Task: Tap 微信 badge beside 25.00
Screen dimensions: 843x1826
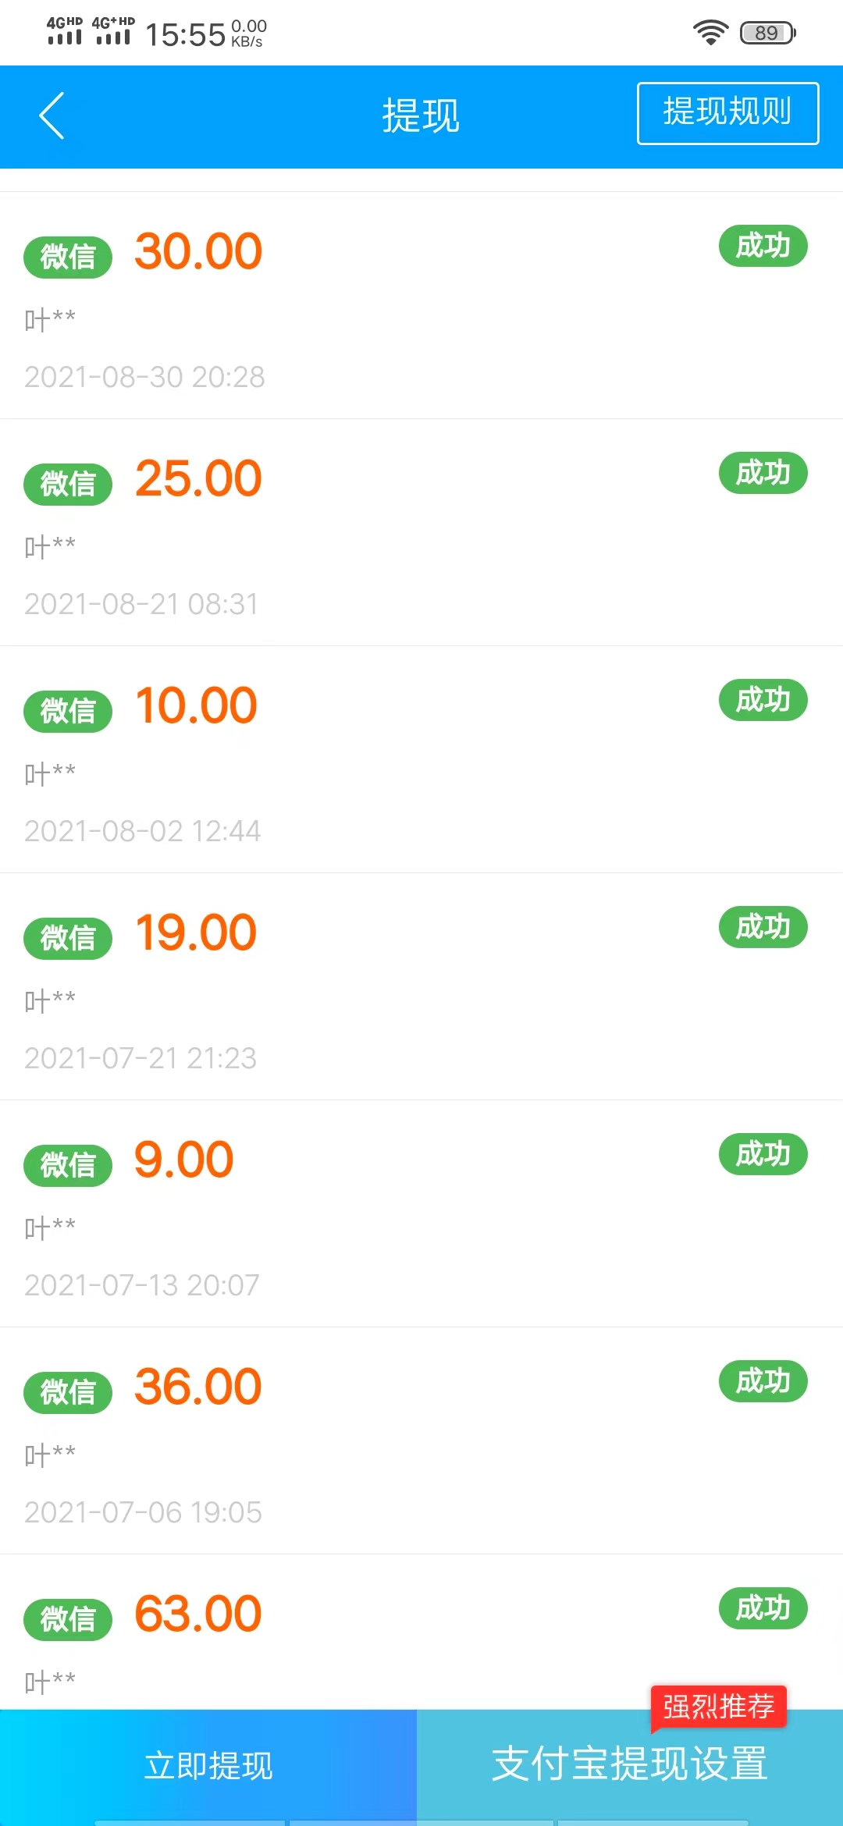Action: (x=68, y=484)
